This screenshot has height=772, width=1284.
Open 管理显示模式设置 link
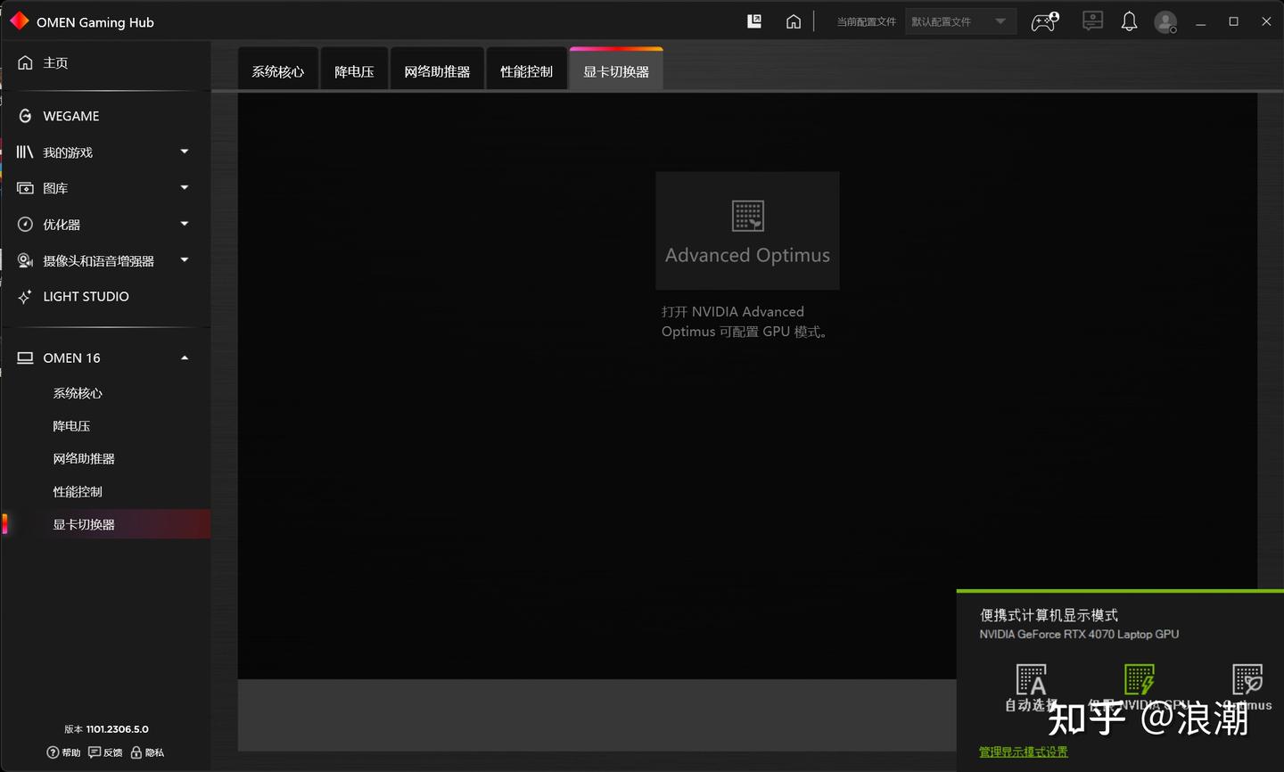[x=1023, y=751]
